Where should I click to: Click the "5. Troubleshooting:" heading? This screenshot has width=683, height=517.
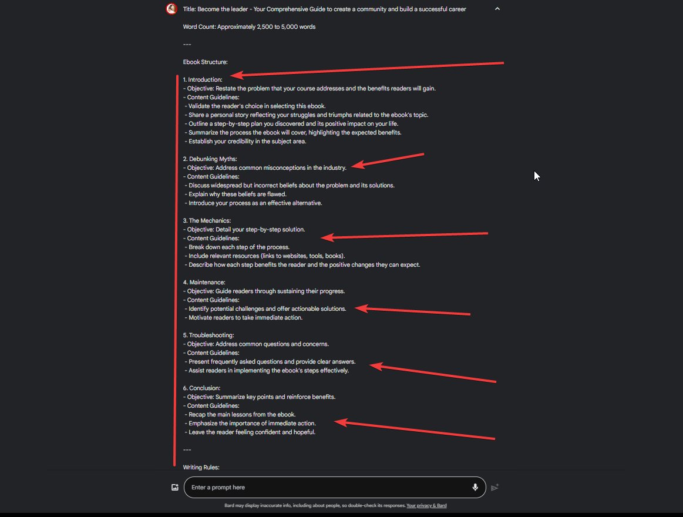[x=208, y=335]
